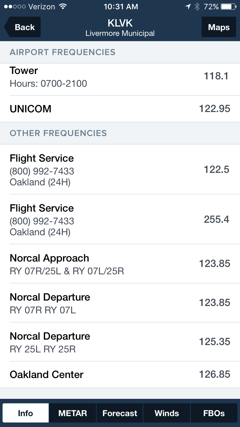Image resolution: width=240 pixels, height=427 pixels.
Task: Open the Forecast tab
Action: tap(120, 413)
